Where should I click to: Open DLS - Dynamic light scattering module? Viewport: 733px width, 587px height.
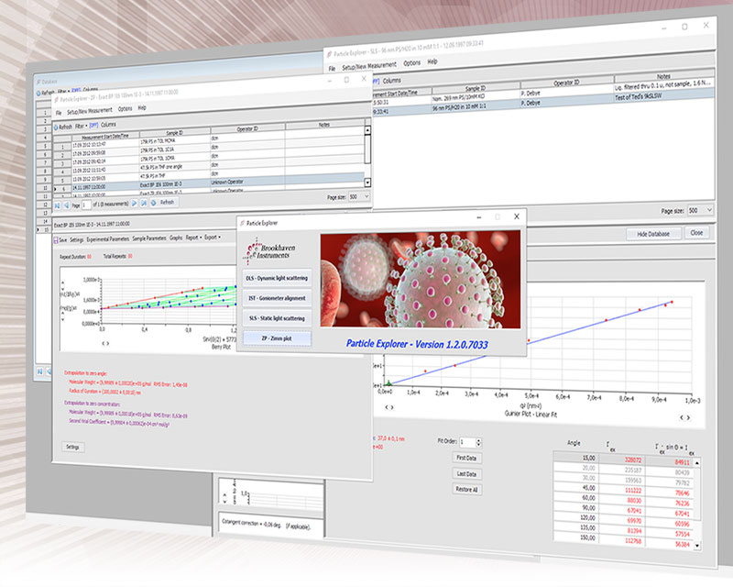278,278
